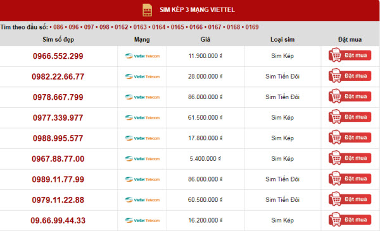Click Viettel Telecom logo in 09.66.99.44.33 row
The image size is (380, 231).
(x=142, y=220)
